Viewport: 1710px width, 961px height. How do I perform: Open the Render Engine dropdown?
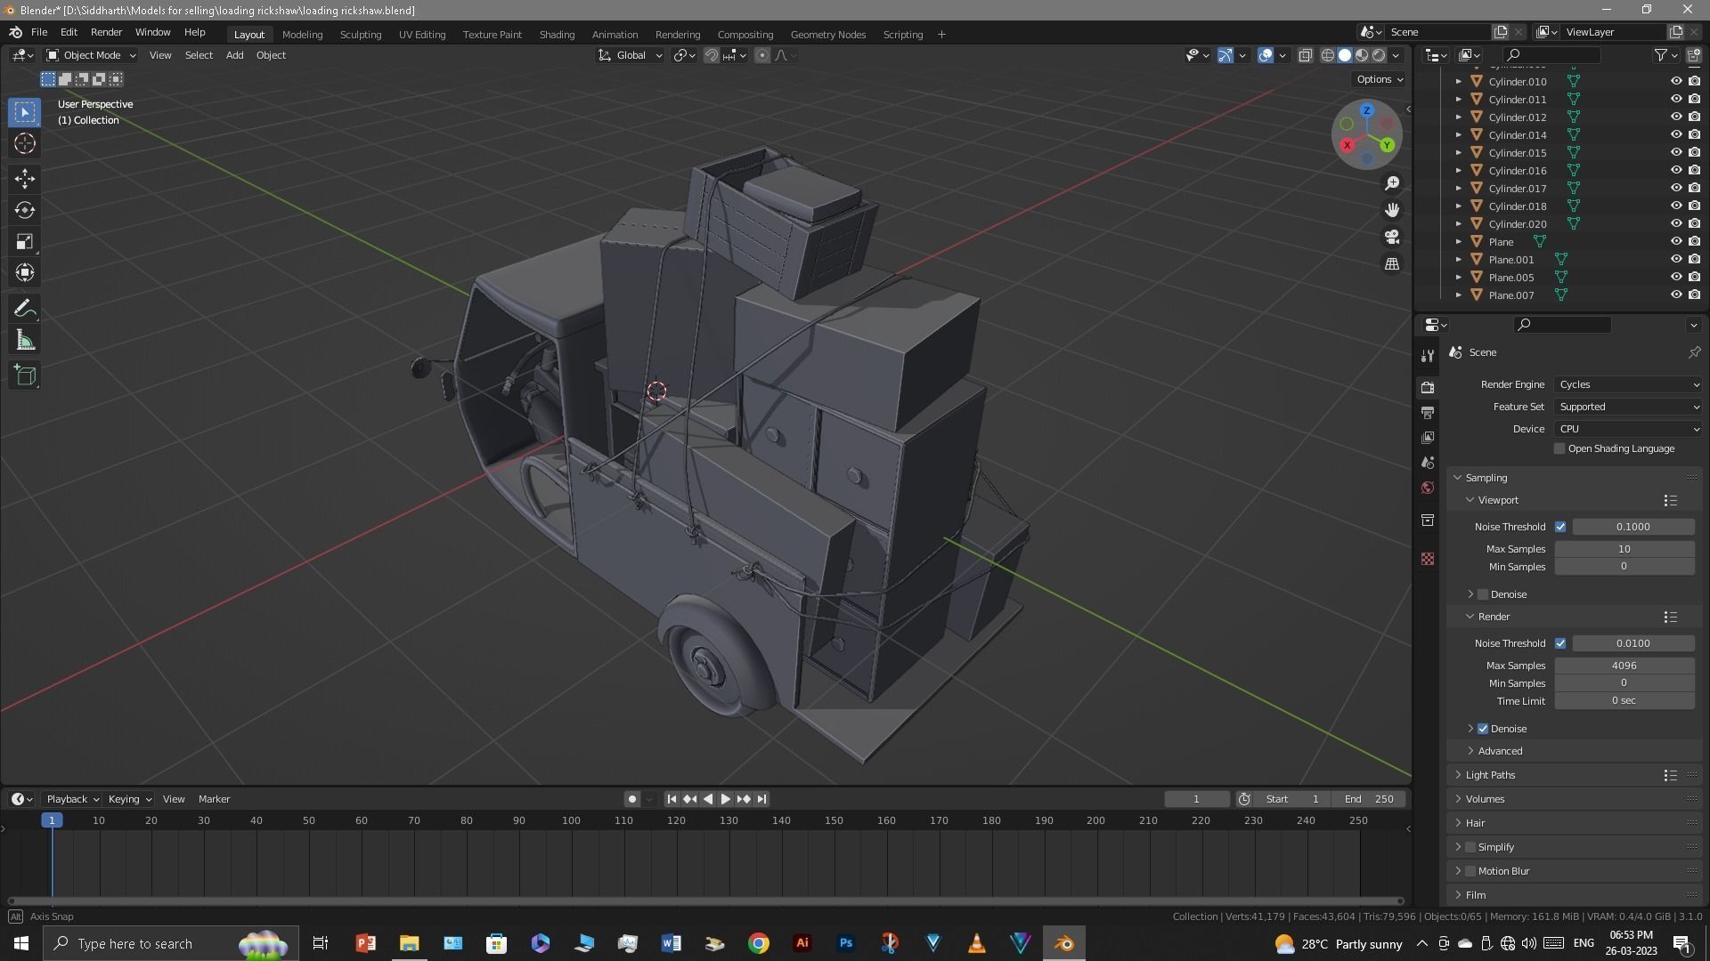pos(1628,384)
